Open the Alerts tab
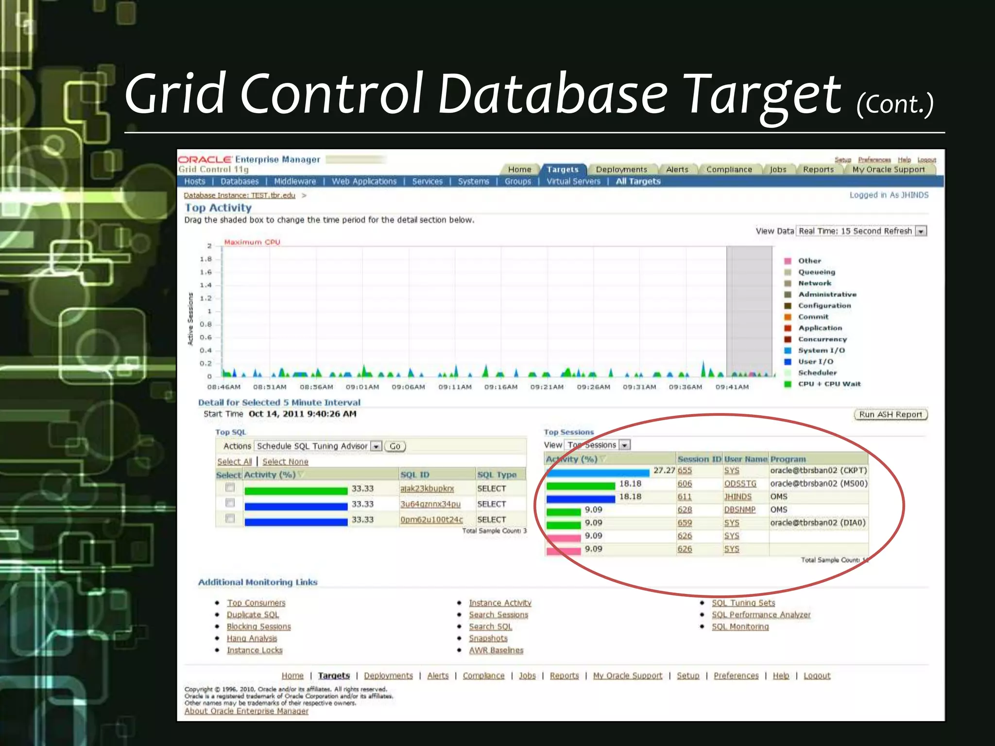 (677, 170)
